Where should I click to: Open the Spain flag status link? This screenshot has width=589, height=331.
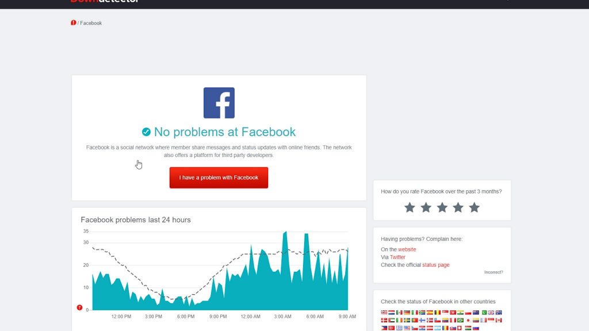coord(430,313)
